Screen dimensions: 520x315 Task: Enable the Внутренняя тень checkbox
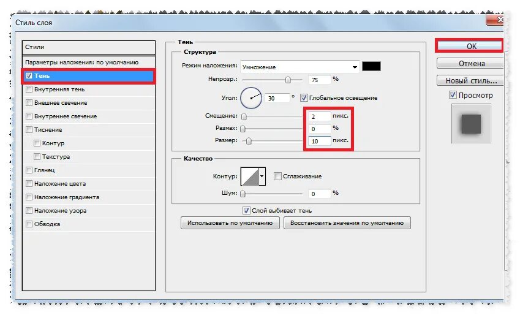29,89
